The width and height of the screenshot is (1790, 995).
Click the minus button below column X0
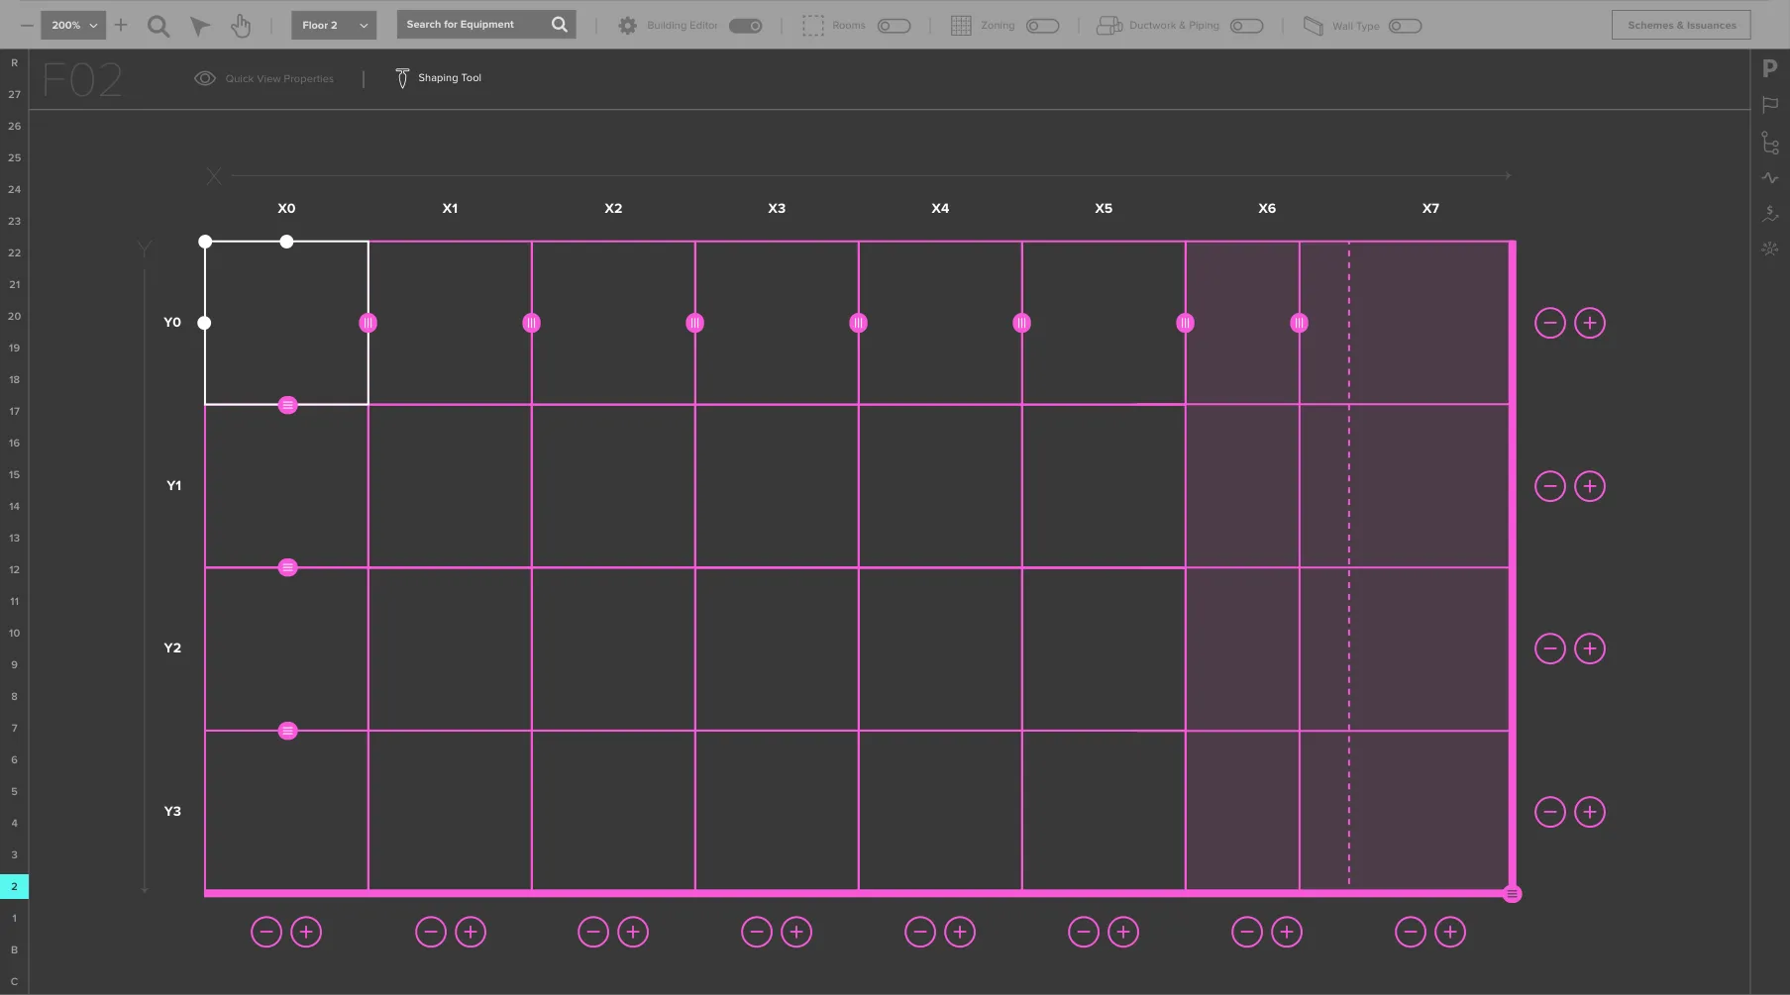coord(266,932)
